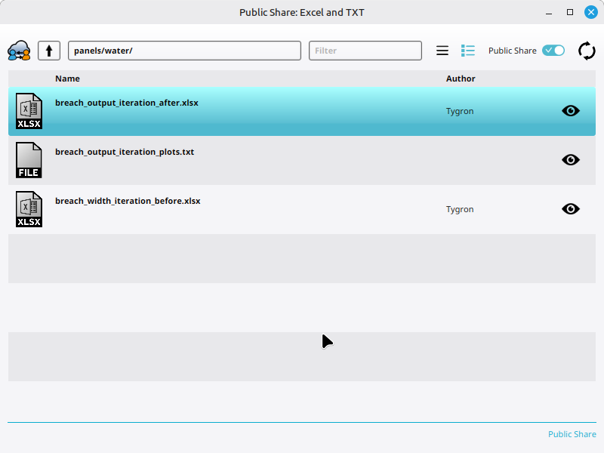Preview breach_output_iteration_after.xlsx with the eye icon
The width and height of the screenshot is (604, 453).
[x=571, y=110]
